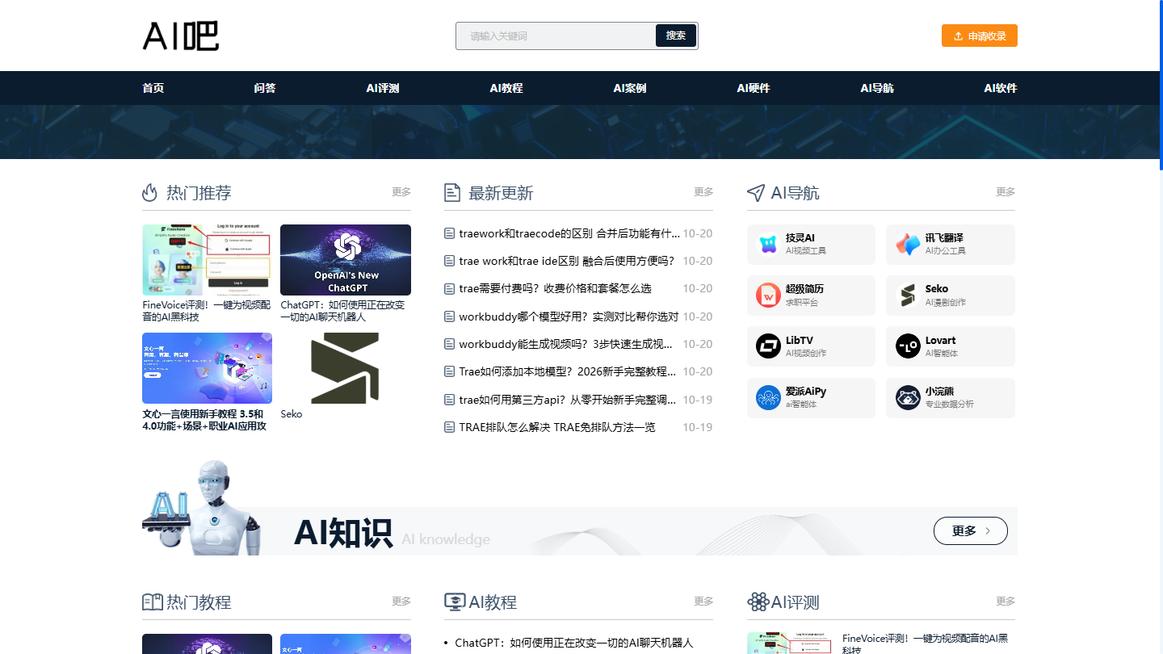
Task: Open the LibTV logo icon
Action: (x=768, y=346)
